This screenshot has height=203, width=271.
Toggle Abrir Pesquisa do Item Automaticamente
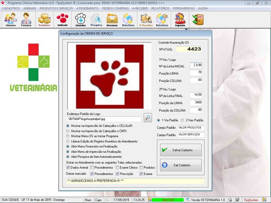tap(68, 157)
